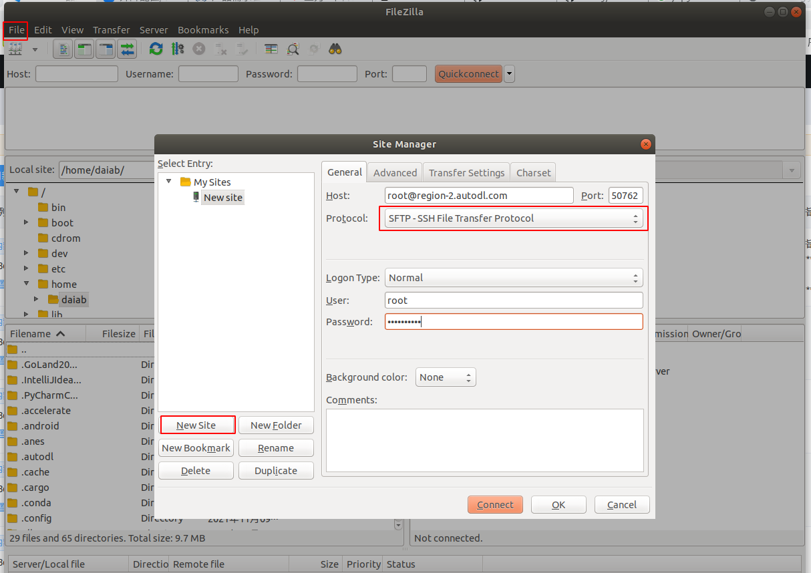Select the etc folder in local tree

coord(59,269)
